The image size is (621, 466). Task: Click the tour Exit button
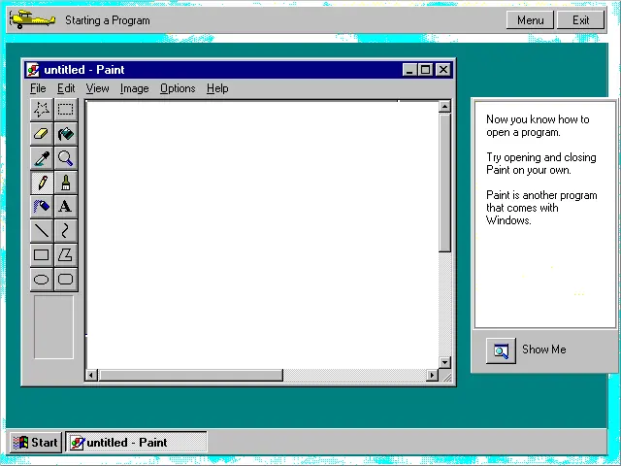point(580,19)
